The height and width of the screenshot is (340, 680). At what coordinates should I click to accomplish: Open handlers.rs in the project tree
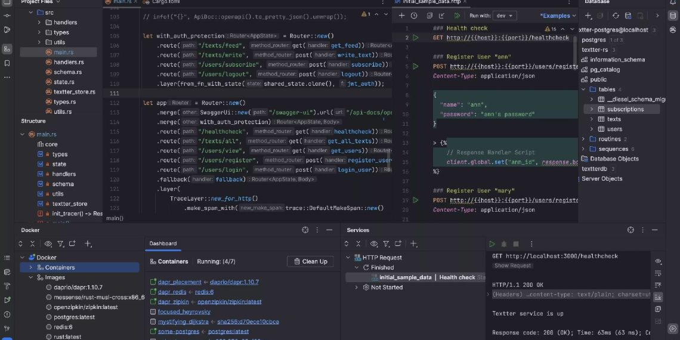click(68, 62)
